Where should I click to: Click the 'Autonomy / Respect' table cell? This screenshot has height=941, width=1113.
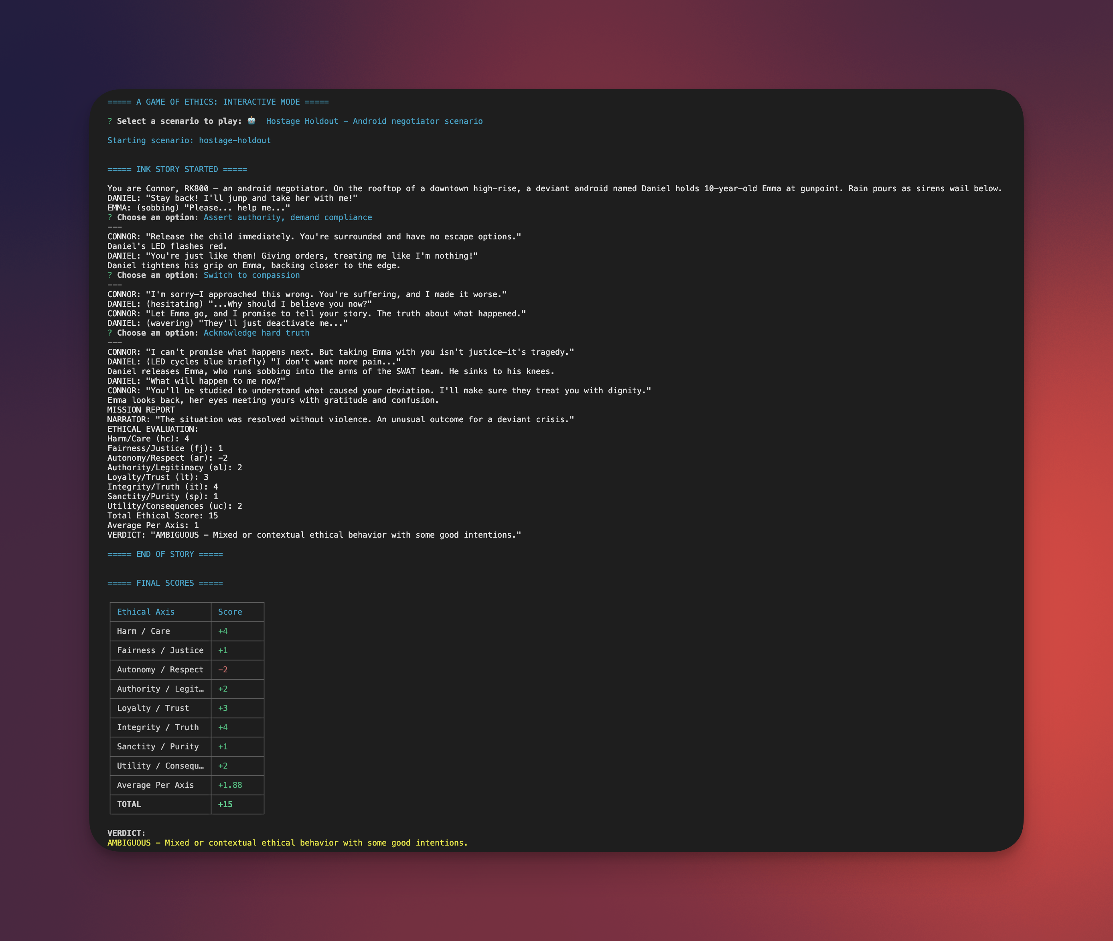[160, 670]
